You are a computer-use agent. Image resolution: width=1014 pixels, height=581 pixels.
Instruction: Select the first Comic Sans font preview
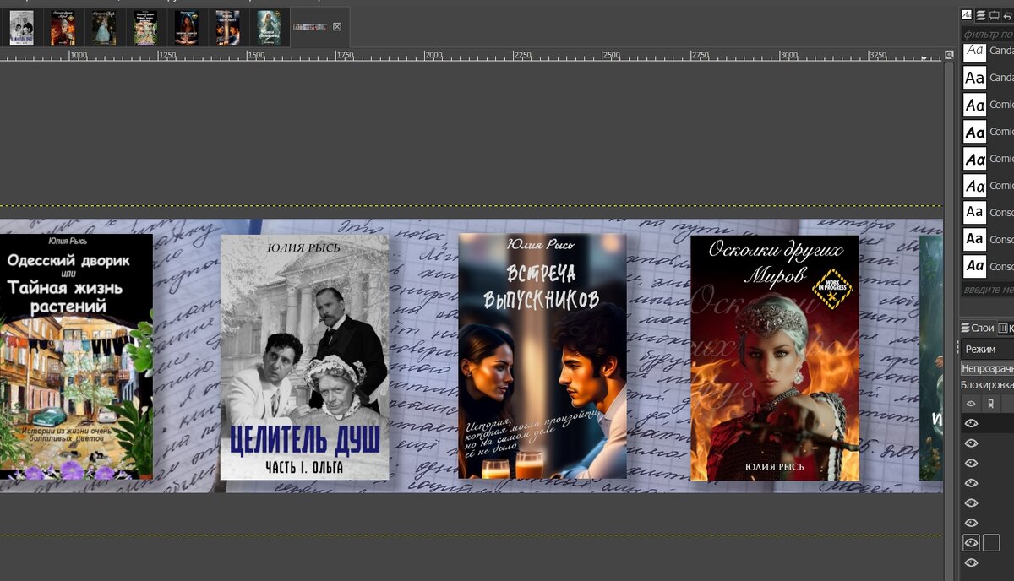click(974, 105)
